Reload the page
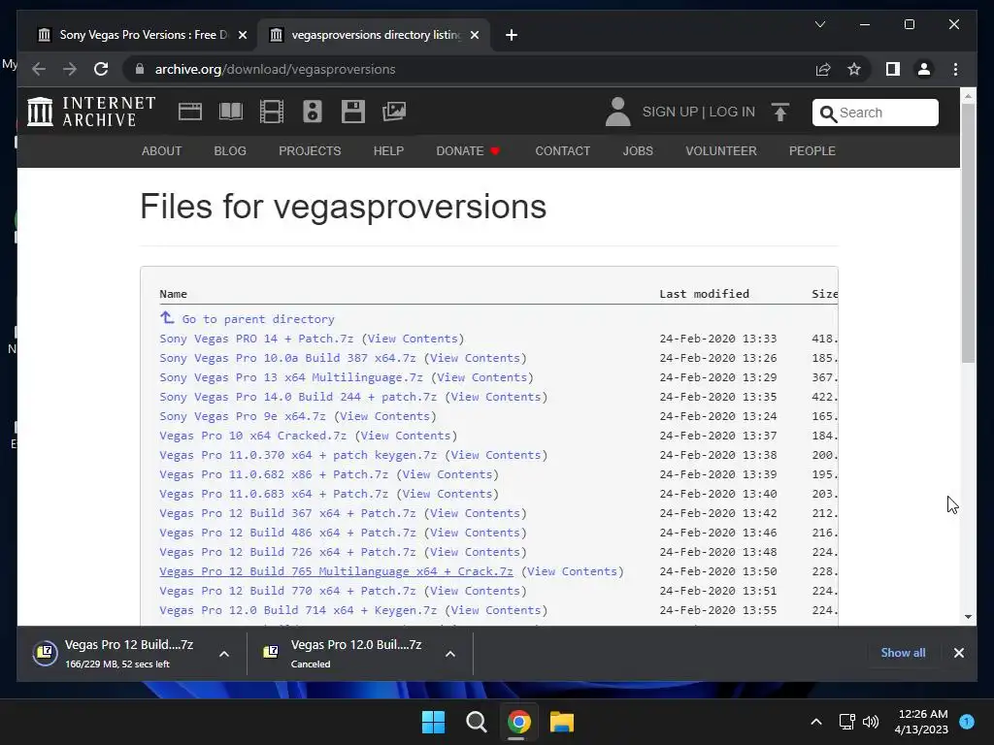 pos(101,69)
